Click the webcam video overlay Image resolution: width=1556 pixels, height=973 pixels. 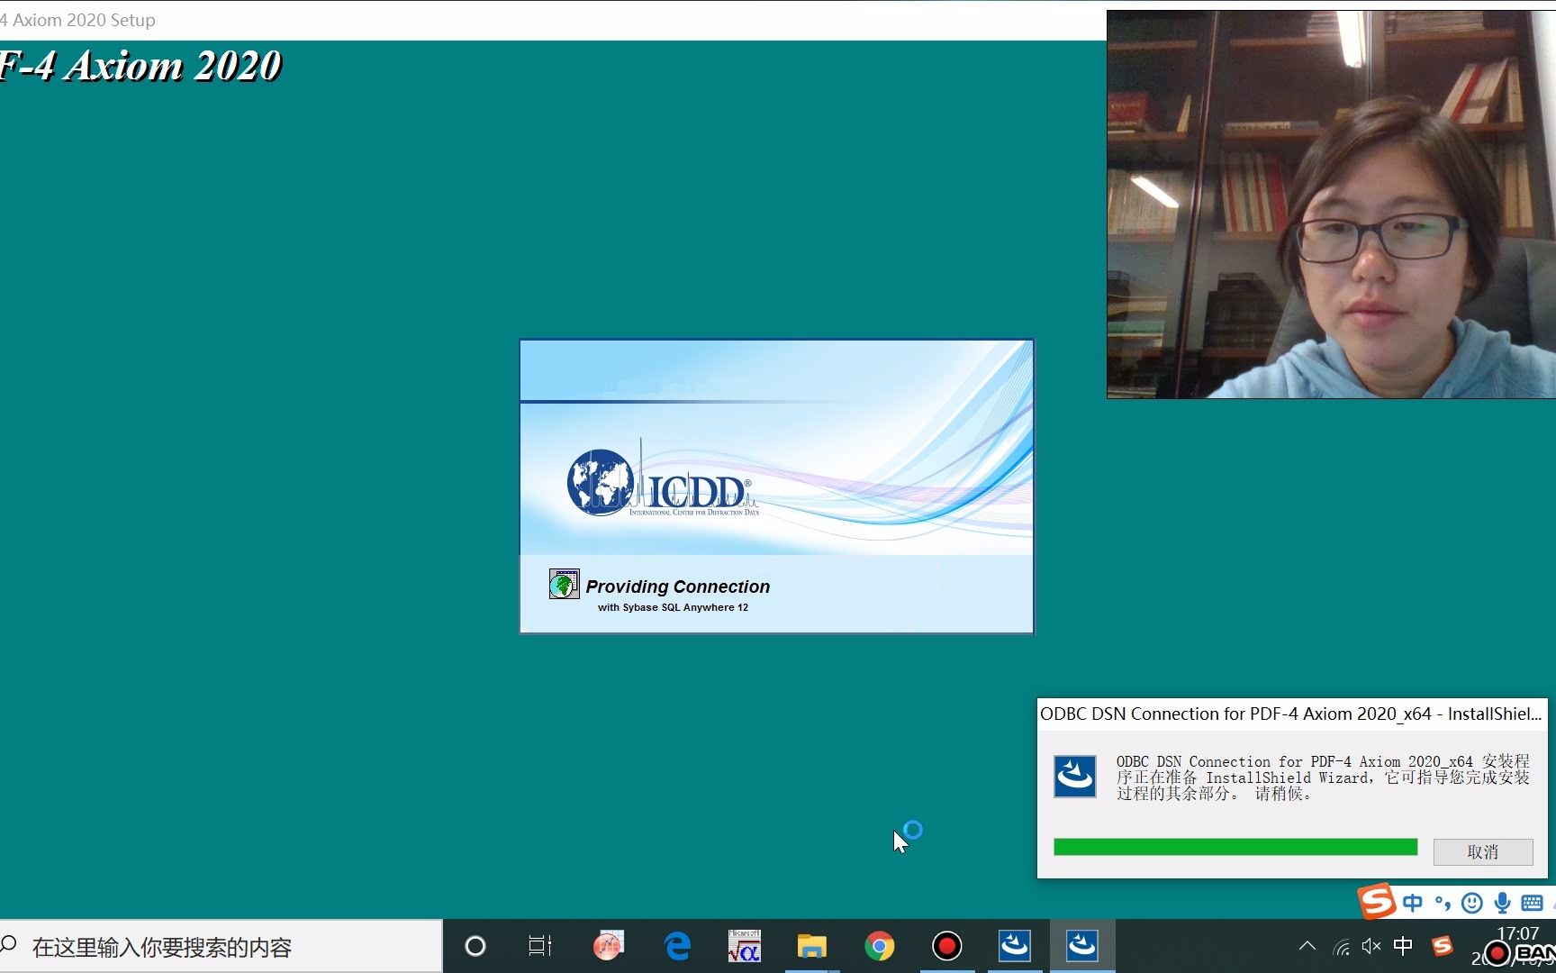(x=1331, y=205)
